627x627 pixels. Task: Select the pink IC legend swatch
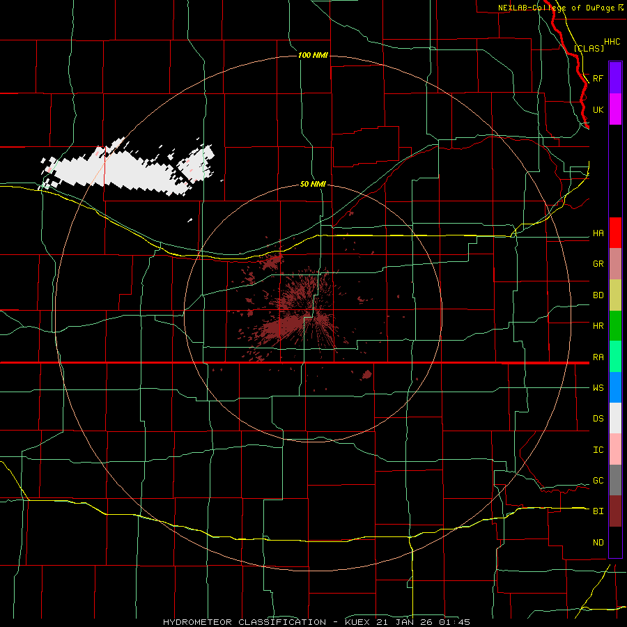click(615, 449)
